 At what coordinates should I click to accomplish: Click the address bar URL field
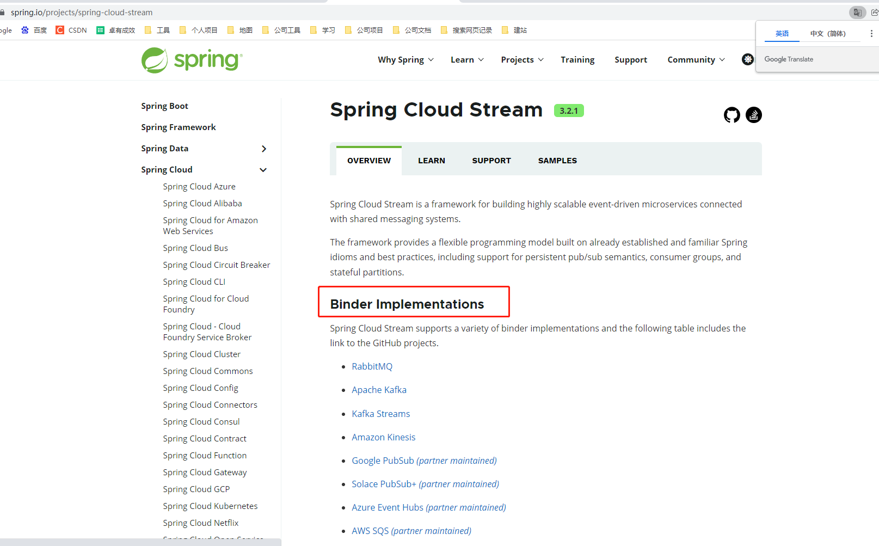[425, 12]
